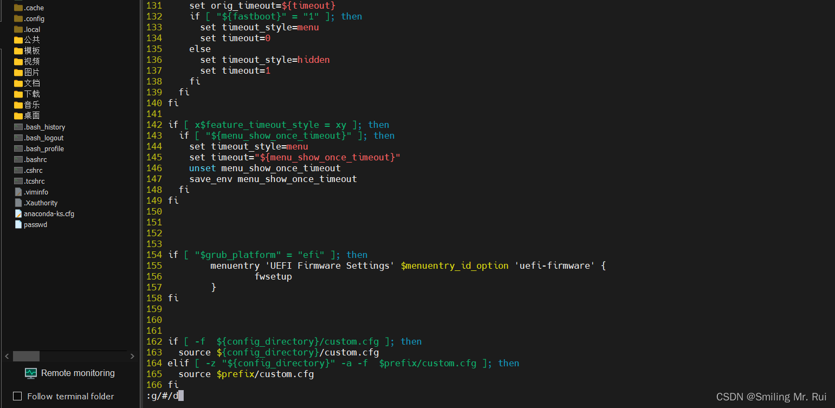Click 'set timeout=1' on line 137
The width and height of the screenshot is (835, 408).
point(235,70)
